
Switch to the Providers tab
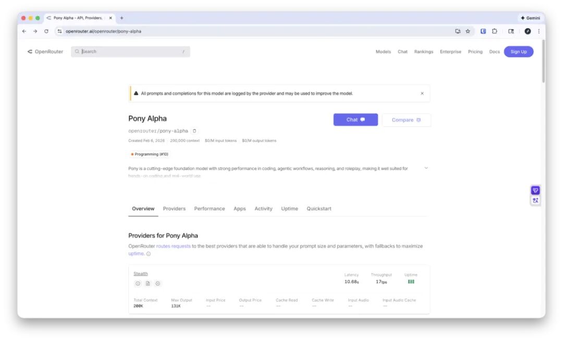(174, 209)
